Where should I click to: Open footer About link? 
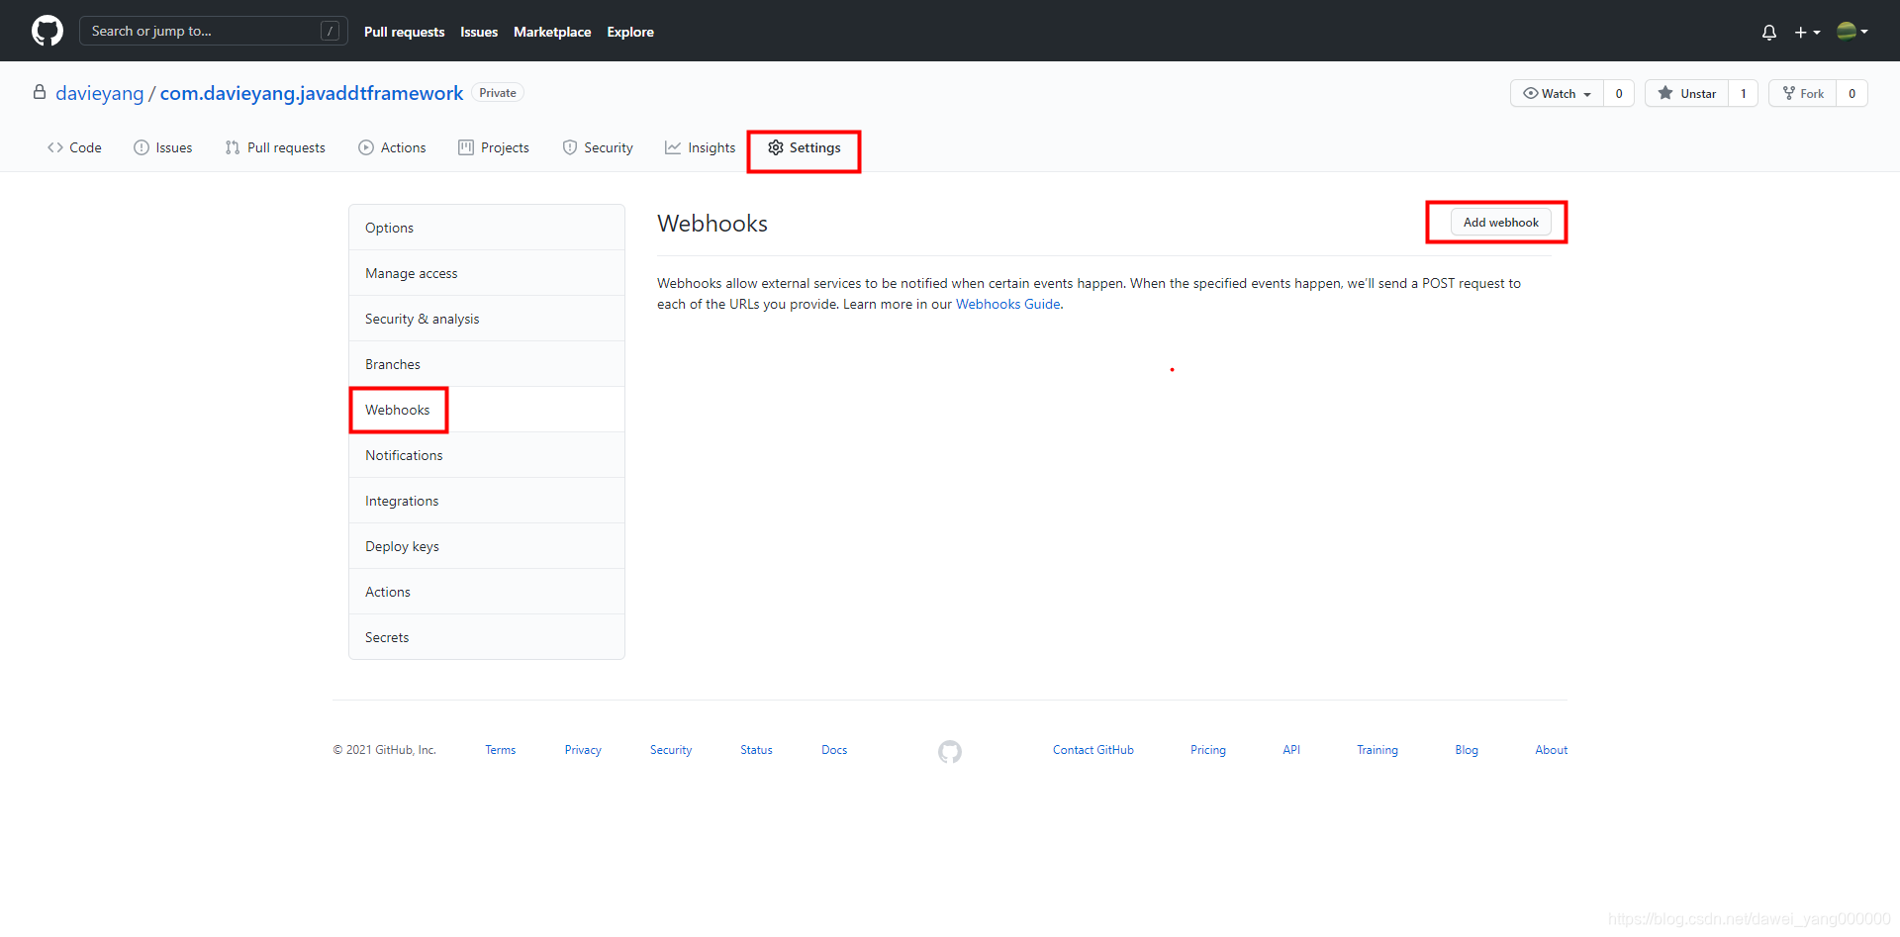tap(1552, 750)
